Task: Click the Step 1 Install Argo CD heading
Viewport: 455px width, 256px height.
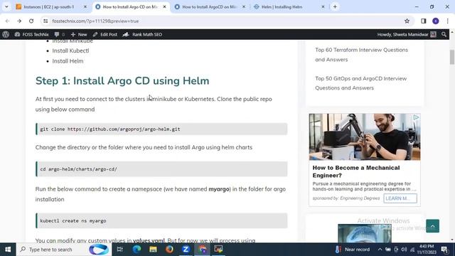Action: click(x=122, y=80)
